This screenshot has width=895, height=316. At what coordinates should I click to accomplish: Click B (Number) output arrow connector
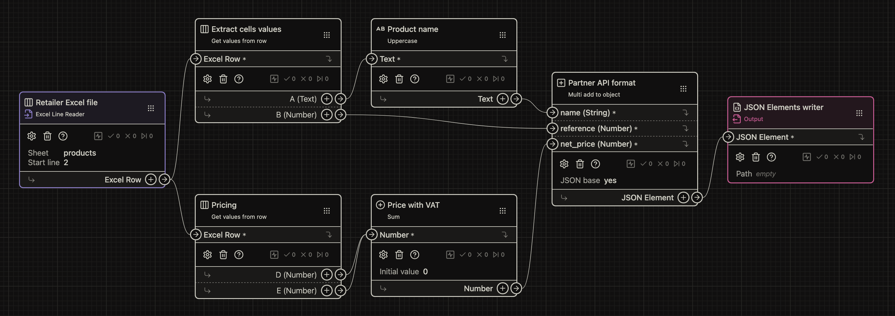(340, 114)
